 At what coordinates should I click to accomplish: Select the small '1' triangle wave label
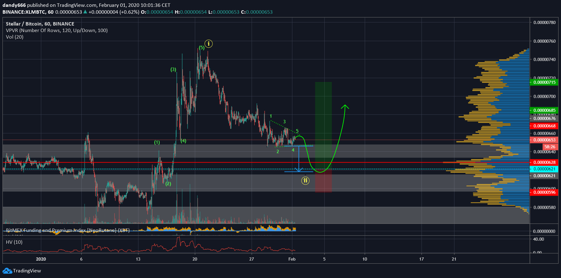[271, 116]
